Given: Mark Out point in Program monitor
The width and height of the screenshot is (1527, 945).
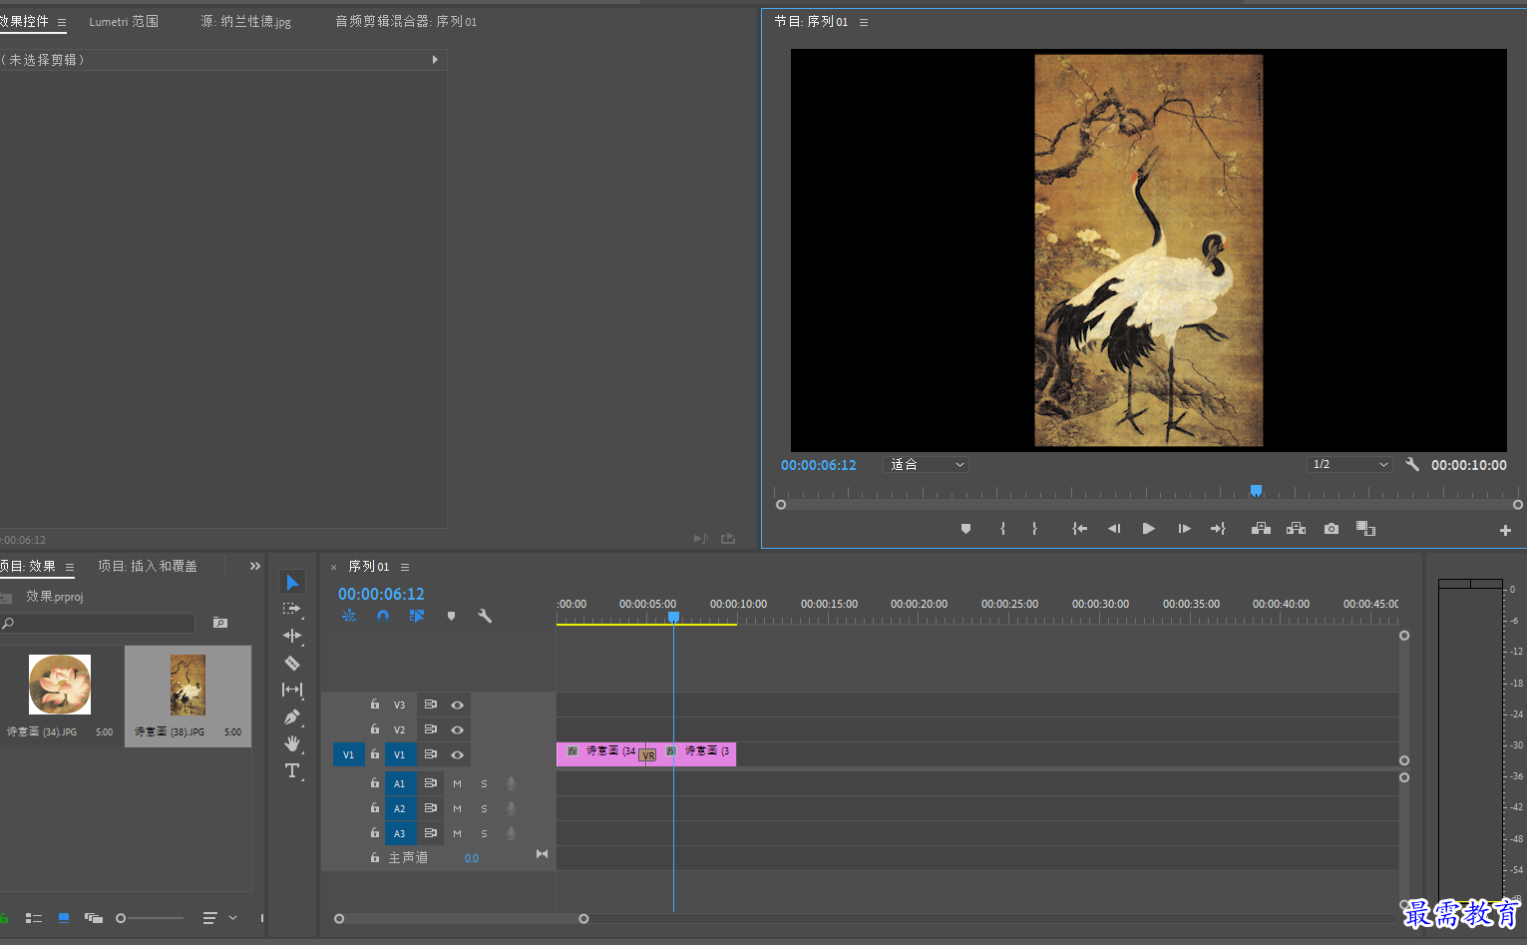Looking at the screenshot, I should pos(1034,529).
